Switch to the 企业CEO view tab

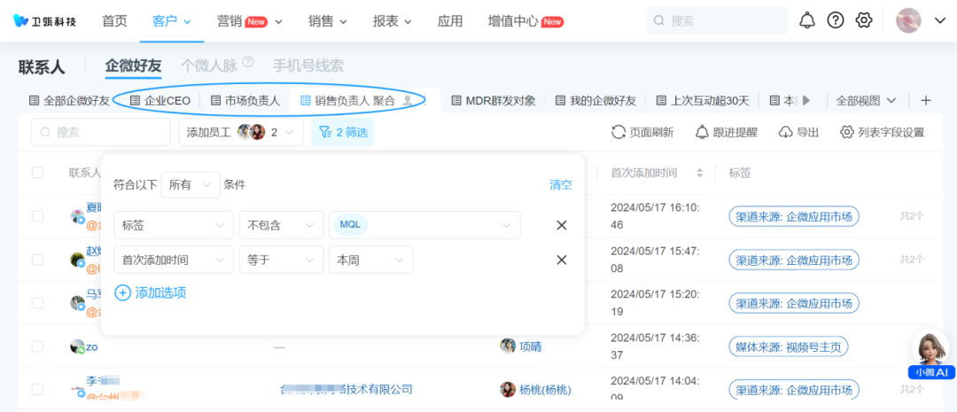pos(160,100)
